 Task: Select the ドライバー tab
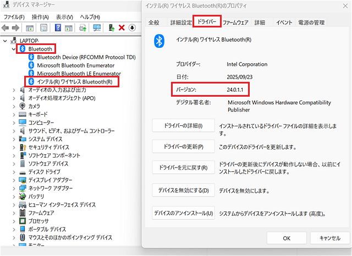tap(207, 21)
